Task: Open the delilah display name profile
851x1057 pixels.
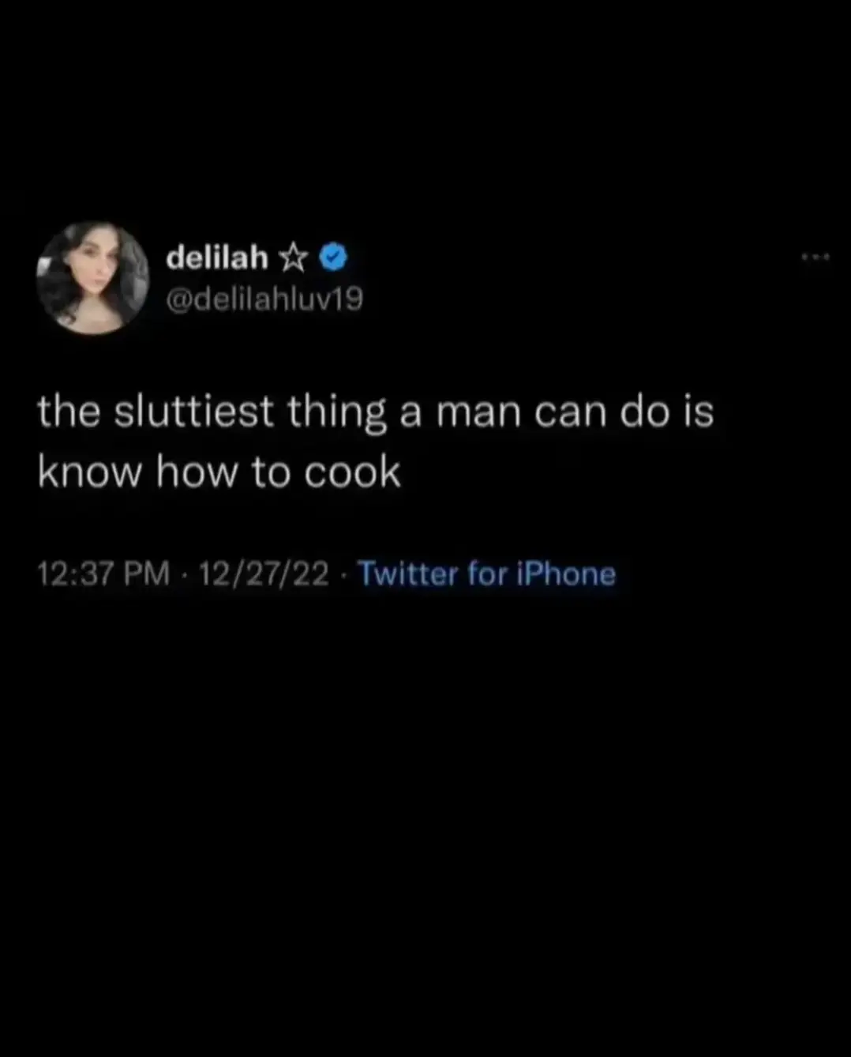Action: [x=217, y=256]
